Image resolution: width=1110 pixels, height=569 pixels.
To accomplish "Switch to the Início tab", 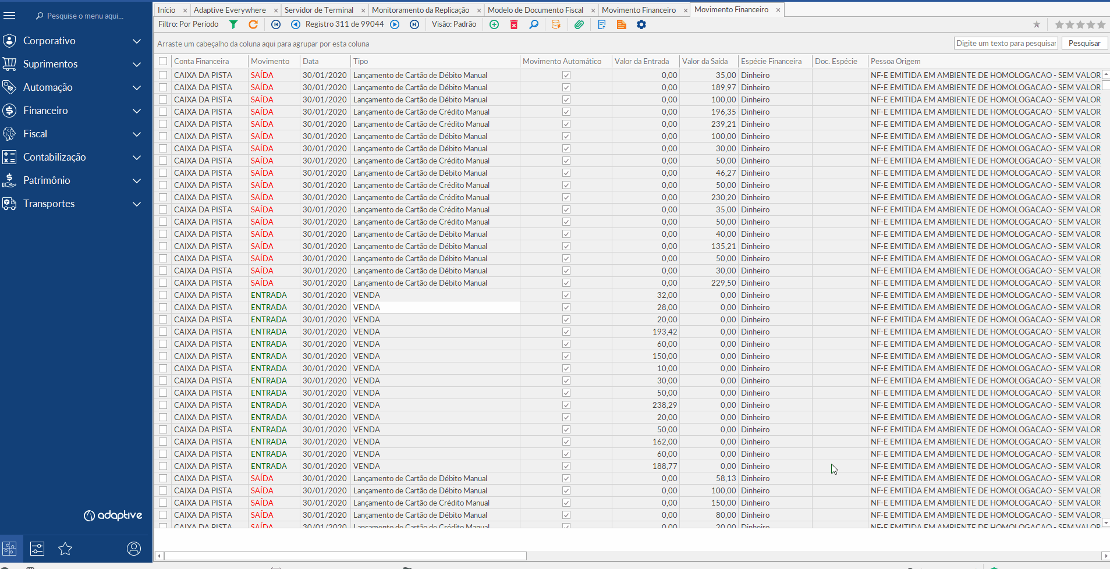I will point(166,10).
